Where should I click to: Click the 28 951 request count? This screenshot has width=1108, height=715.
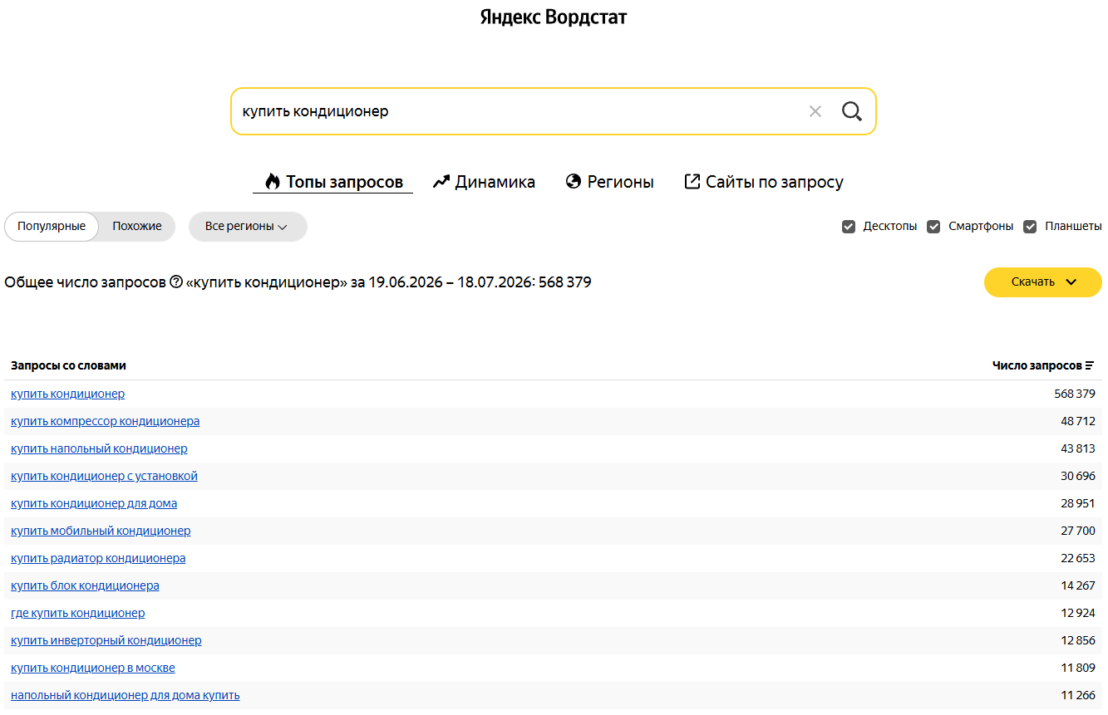(1078, 503)
